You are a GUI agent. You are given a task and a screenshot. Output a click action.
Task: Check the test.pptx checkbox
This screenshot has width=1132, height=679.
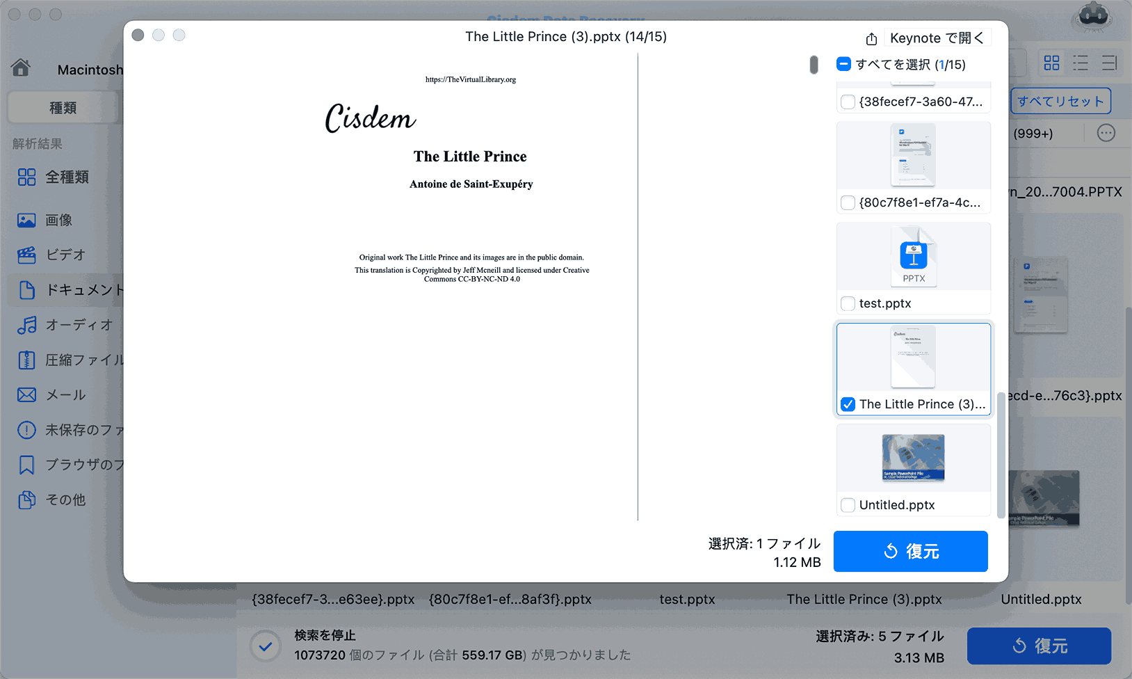click(848, 303)
